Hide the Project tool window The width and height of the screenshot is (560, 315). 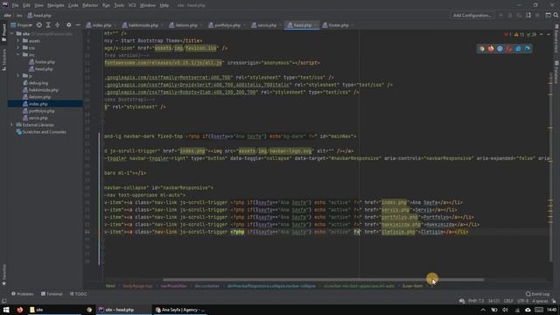(x=78, y=25)
